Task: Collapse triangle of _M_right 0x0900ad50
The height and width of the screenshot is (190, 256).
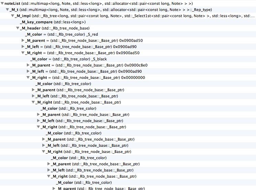Action: (23, 53)
